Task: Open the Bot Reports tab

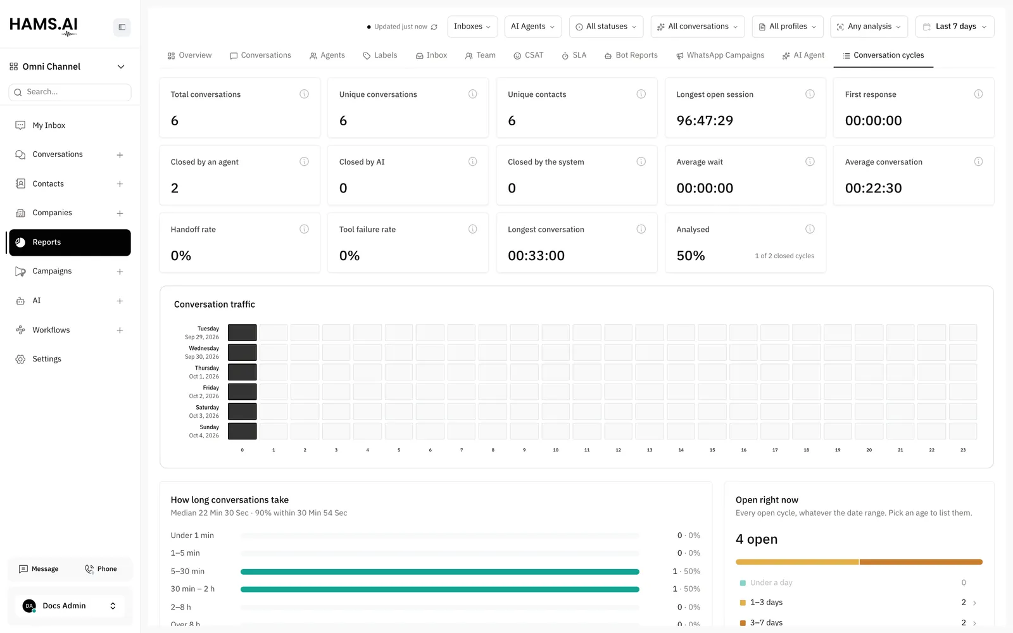Action: click(x=631, y=56)
